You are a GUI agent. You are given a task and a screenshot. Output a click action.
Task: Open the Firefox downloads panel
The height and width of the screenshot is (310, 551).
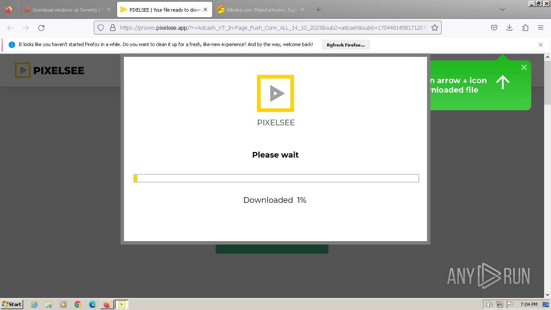click(x=510, y=28)
